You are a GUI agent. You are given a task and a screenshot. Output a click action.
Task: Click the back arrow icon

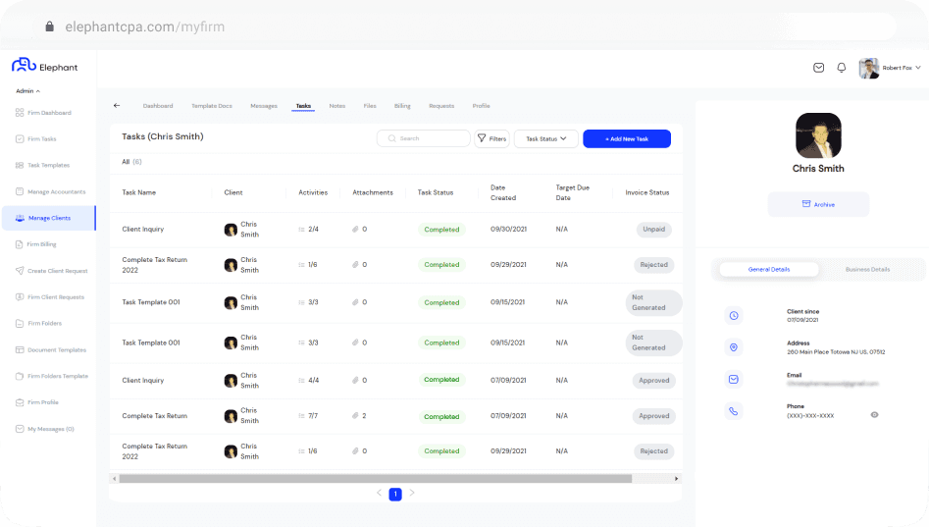[x=117, y=105]
